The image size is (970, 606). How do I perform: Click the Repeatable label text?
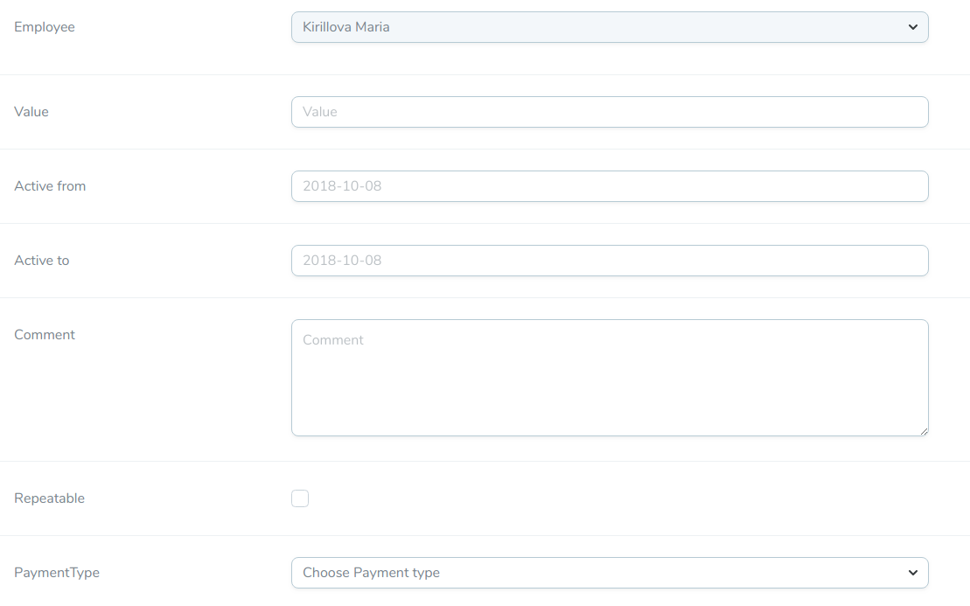tap(49, 498)
